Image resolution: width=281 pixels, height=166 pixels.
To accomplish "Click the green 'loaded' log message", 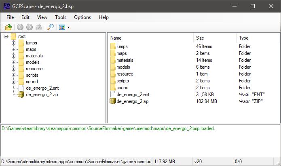I will tap(108, 128).
